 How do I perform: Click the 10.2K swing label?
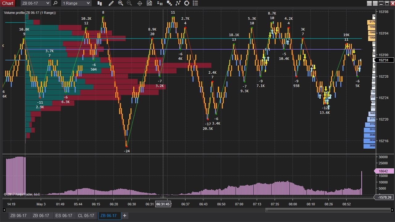coord(86,18)
